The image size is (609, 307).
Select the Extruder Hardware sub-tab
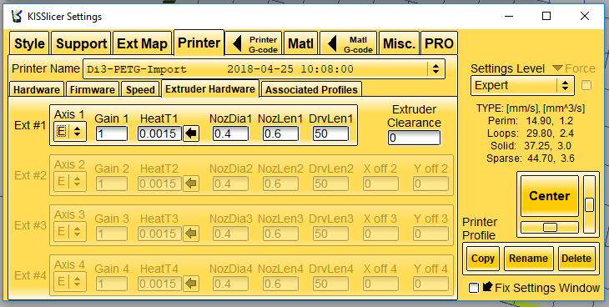tap(210, 88)
